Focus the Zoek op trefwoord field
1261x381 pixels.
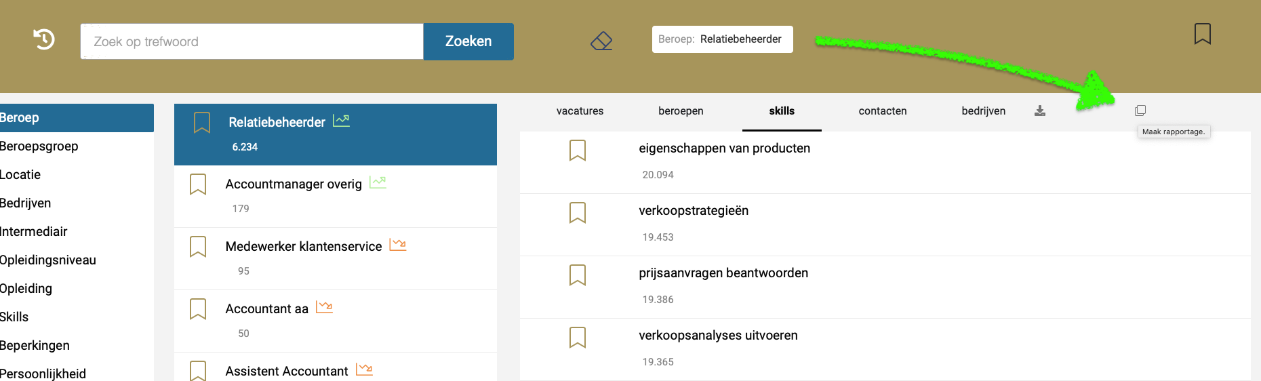coord(252,41)
